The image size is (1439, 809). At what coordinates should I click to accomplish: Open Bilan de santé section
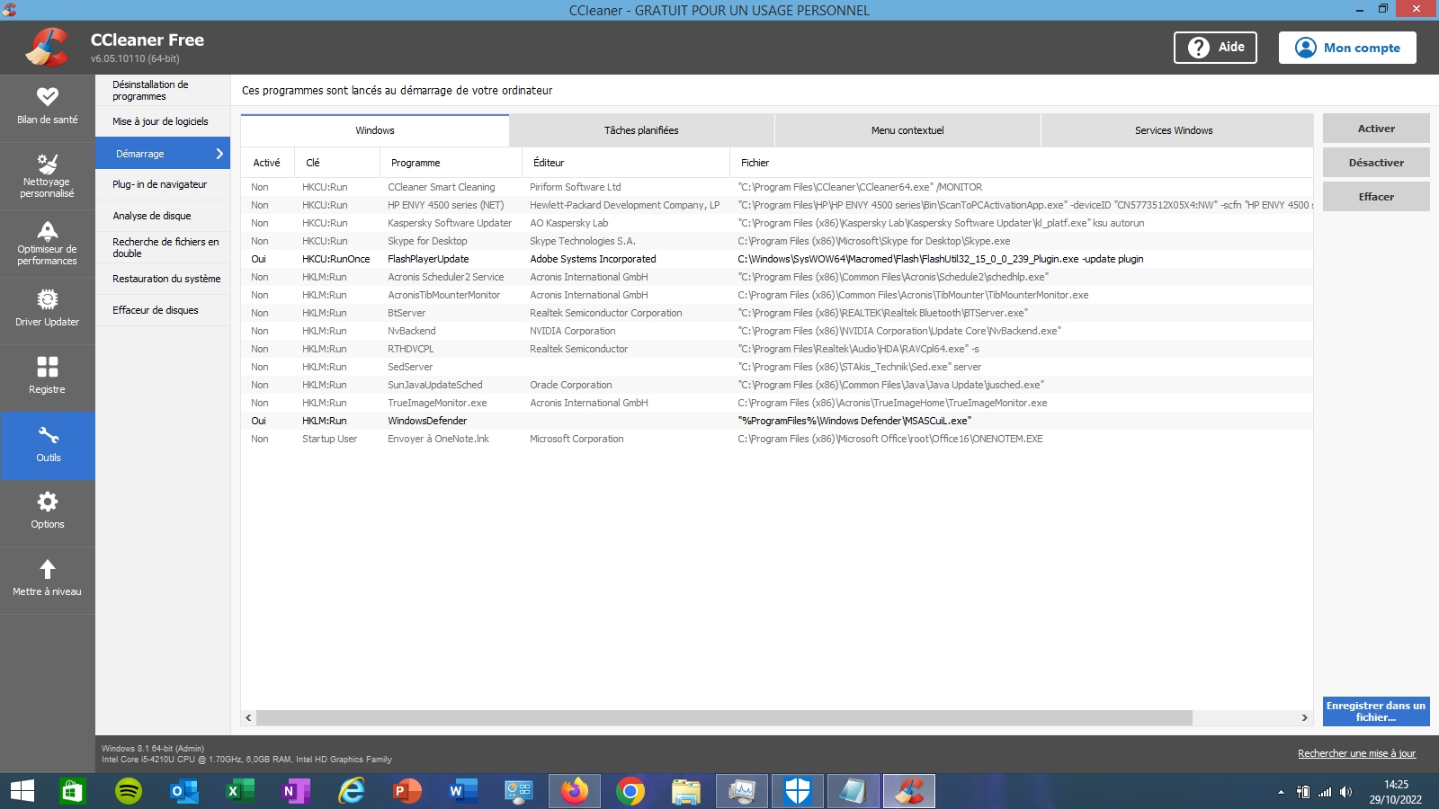pos(47,108)
